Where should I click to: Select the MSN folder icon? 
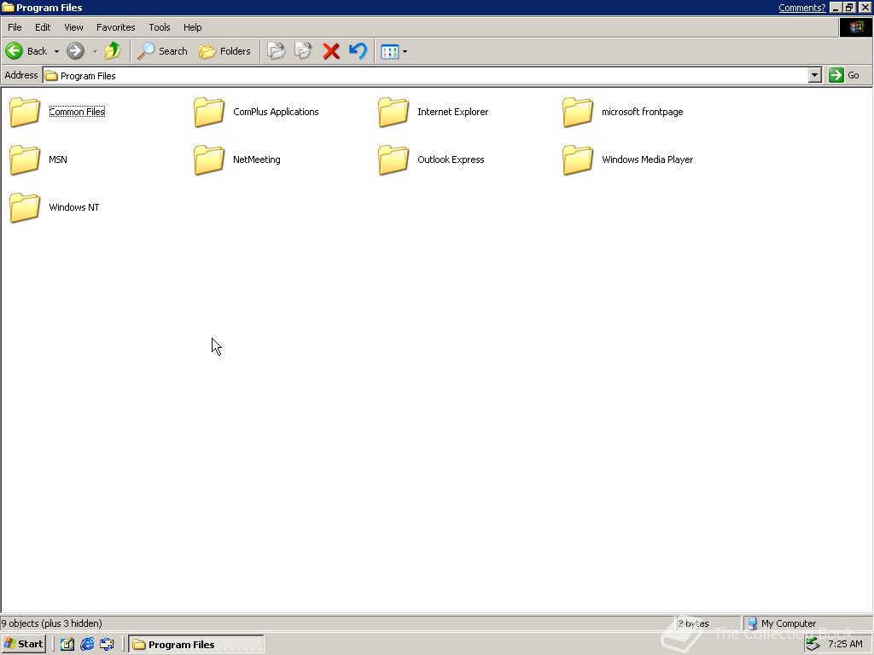(x=25, y=159)
